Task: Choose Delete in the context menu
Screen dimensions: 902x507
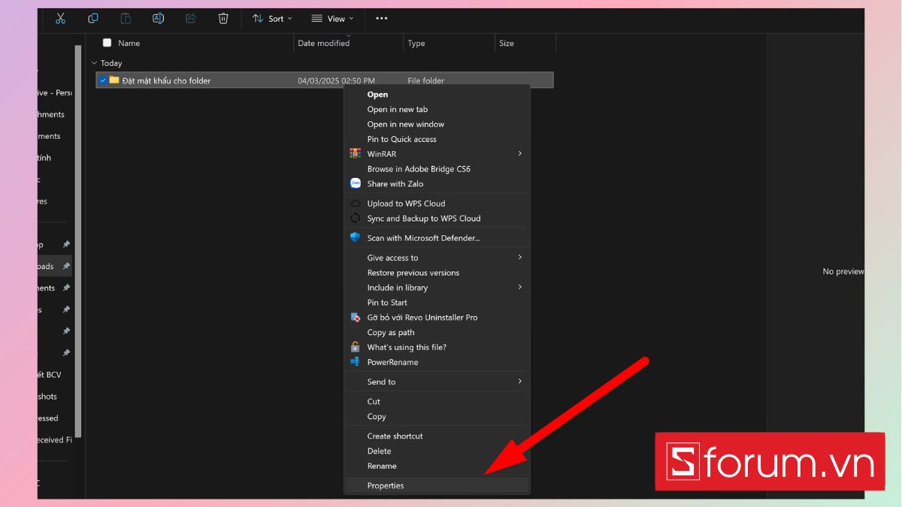Action: (437, 451)
